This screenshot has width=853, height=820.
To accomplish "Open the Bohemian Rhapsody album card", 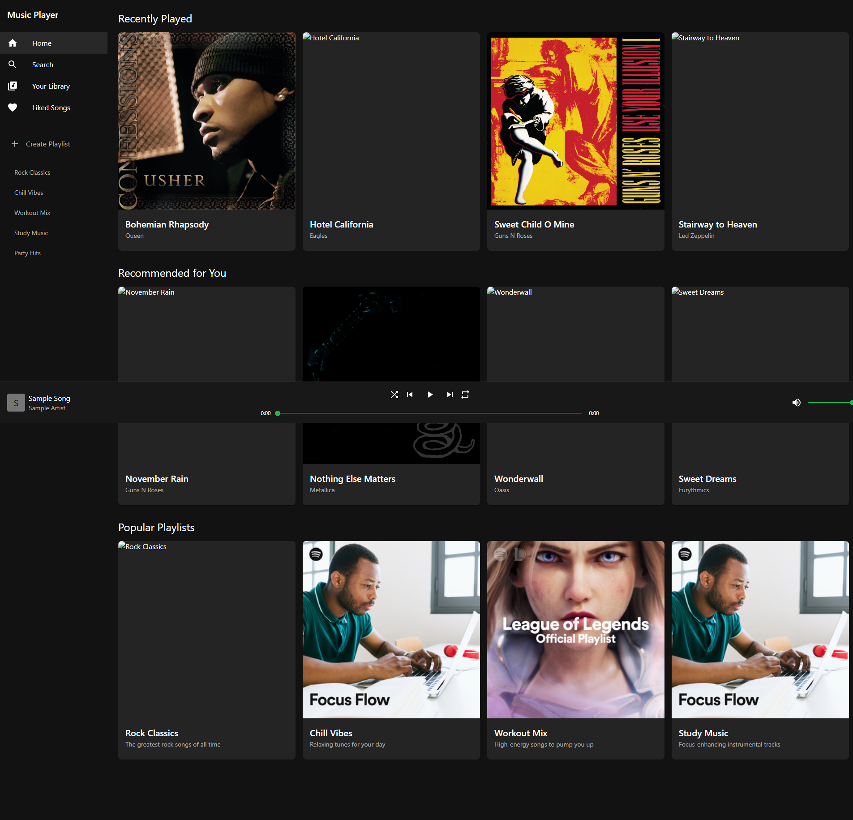I will 206,141.
